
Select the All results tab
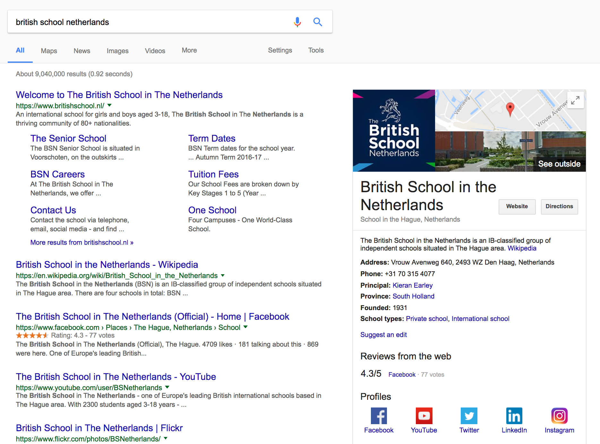tap(20, 50)
